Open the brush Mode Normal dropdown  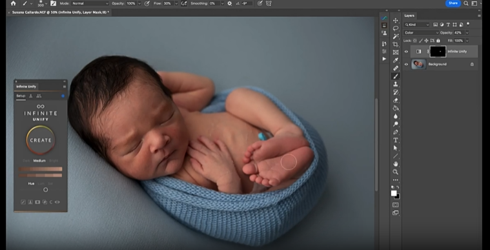coord(90,3)
